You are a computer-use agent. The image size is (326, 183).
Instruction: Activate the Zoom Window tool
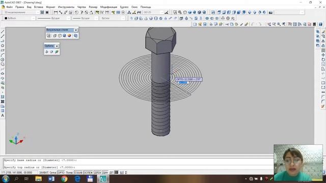coord(279,24)
